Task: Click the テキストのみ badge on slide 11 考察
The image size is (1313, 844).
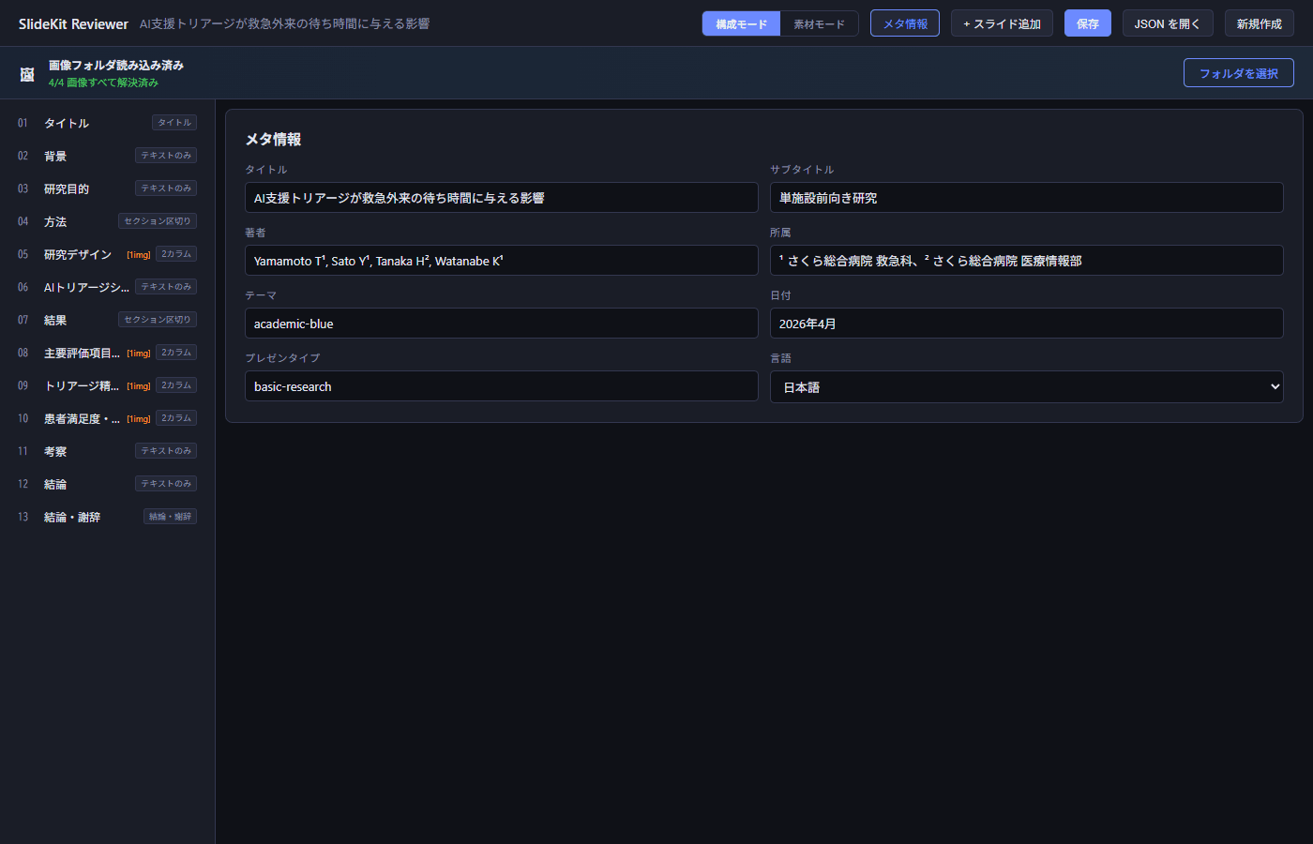Action: click(x=165, y=450)
